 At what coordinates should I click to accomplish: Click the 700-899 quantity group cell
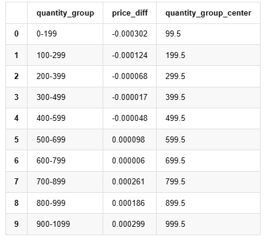click(65, 182)
